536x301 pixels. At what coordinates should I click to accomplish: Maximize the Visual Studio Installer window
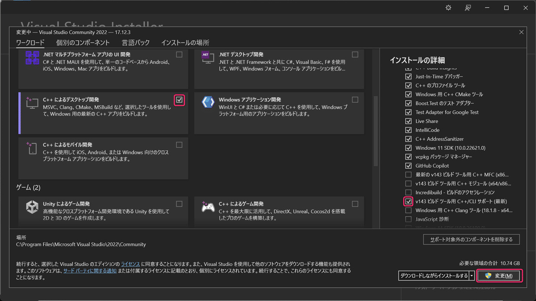click(x=507, y=8)
